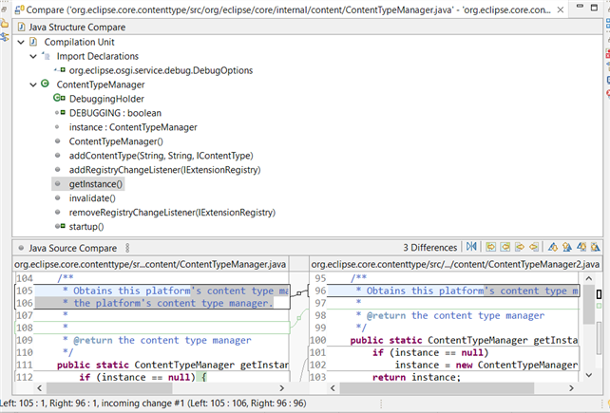Click the green overview ruler marker
The height and width of the screenshot is (413, 610).
[600, 306]
